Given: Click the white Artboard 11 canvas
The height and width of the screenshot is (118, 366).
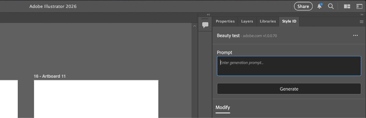Looking at the screenshot, I should (96, 99).
